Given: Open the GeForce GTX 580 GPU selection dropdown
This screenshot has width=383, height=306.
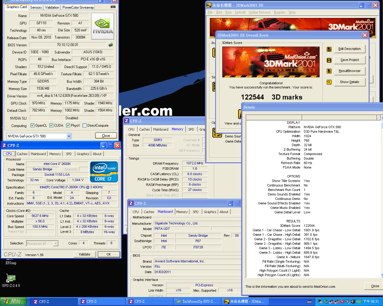Looking at the screenshot, I should coord(69,136).
